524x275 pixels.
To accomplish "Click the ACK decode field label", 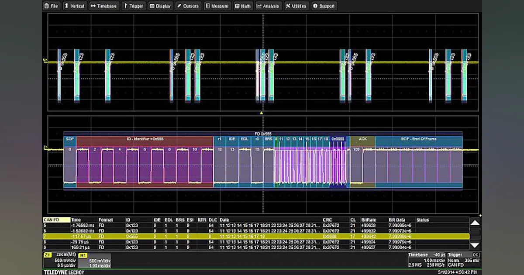I will click(362, 139).
